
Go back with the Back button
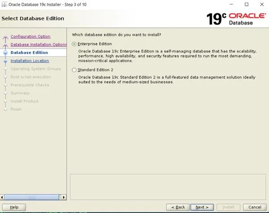[x=177, y=207]
